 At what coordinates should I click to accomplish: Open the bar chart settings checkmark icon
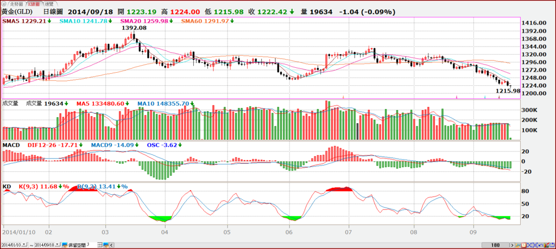tap(546, 245)
